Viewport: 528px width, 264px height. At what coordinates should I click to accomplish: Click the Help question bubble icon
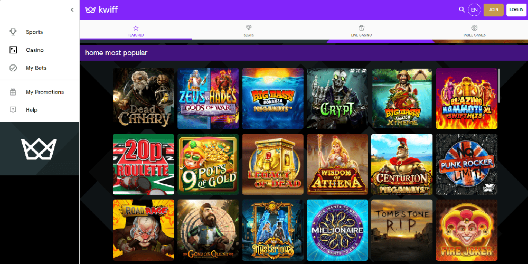pyautogui.click(x=13, y=110)
